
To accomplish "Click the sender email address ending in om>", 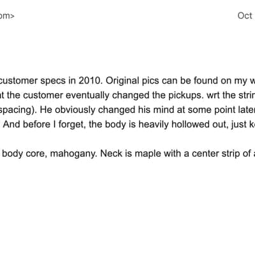I will tap(7, 16).
